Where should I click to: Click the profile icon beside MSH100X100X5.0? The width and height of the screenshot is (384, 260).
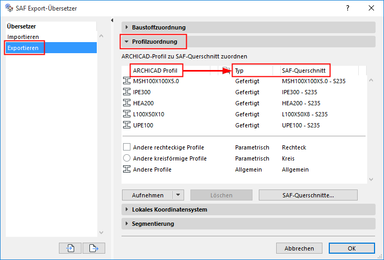pyautogui.click(x=127, y=81)
